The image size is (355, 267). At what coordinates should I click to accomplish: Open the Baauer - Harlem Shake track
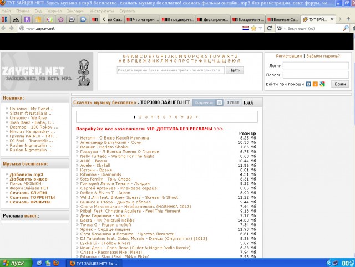pyautogui.click(x=104, y=147)
